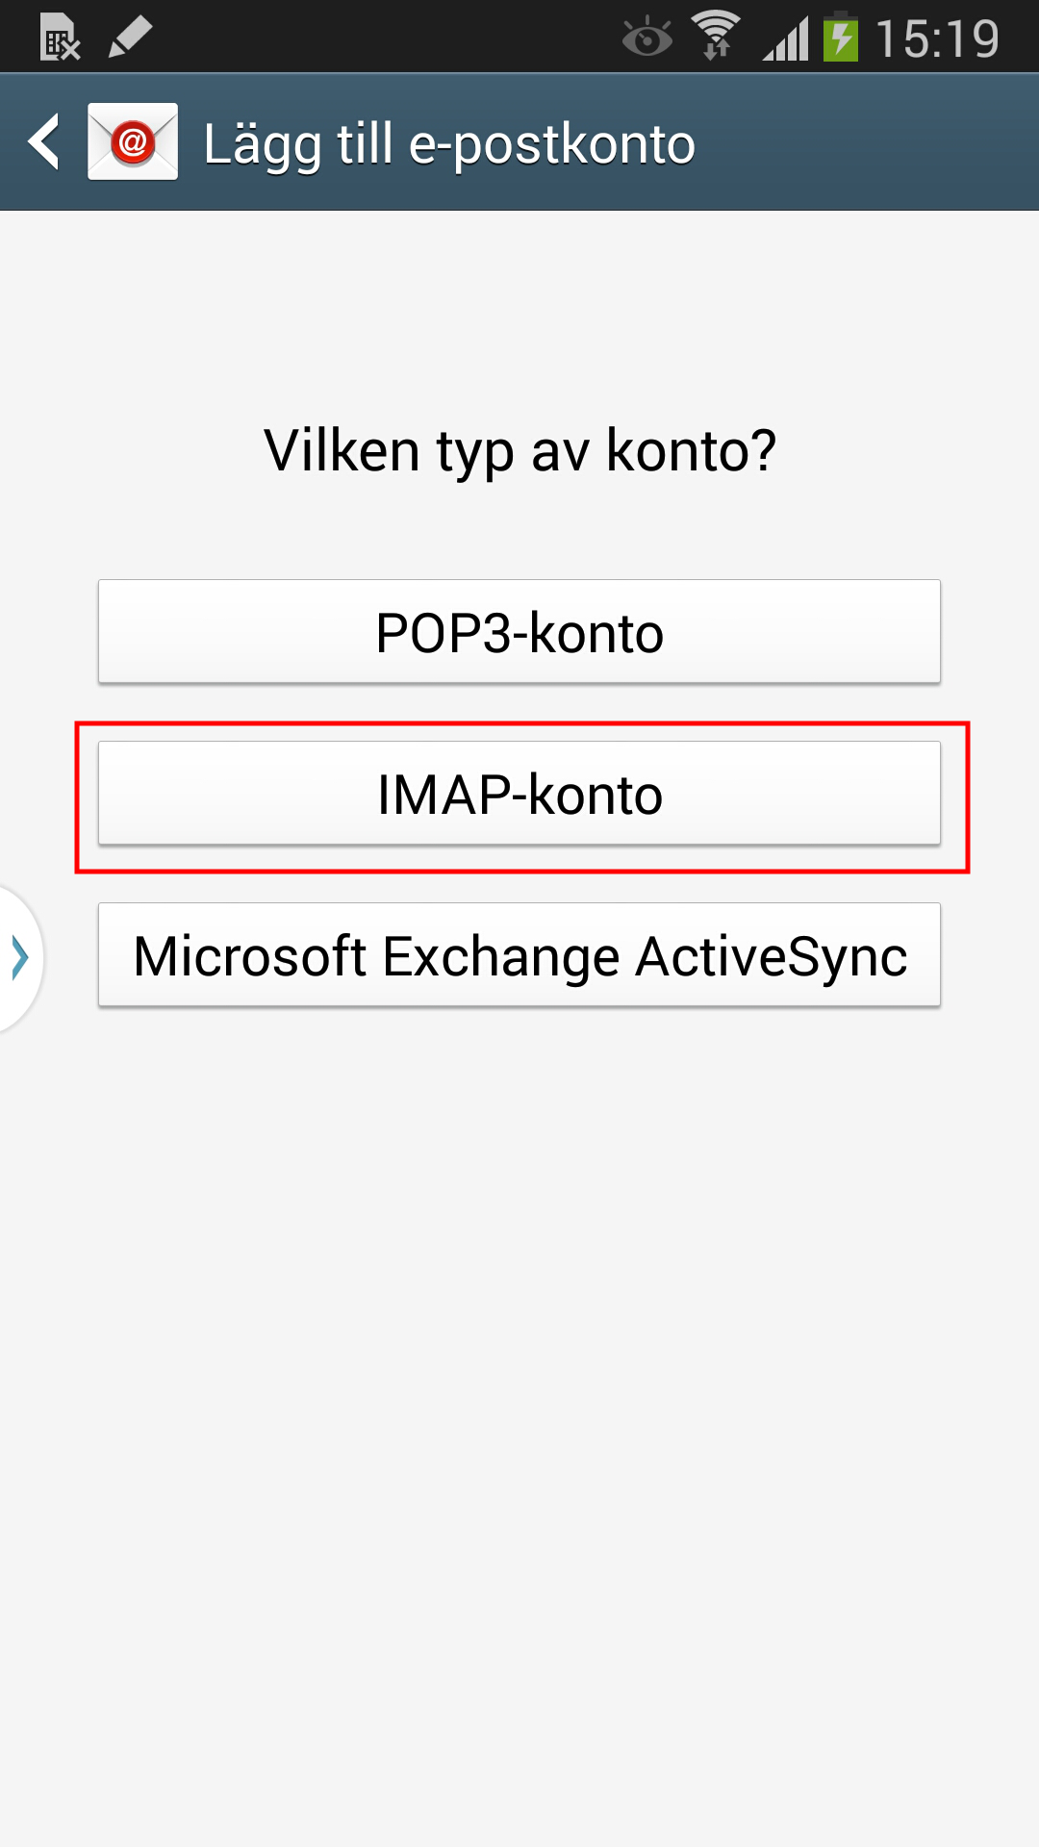The width and height of the screenshot is (1039, 1847).
Task: Click the 15:19 clock in status bar
Action: [937, 39]
